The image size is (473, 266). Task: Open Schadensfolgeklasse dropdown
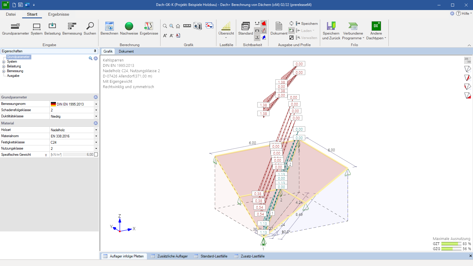tap(96, 110)
